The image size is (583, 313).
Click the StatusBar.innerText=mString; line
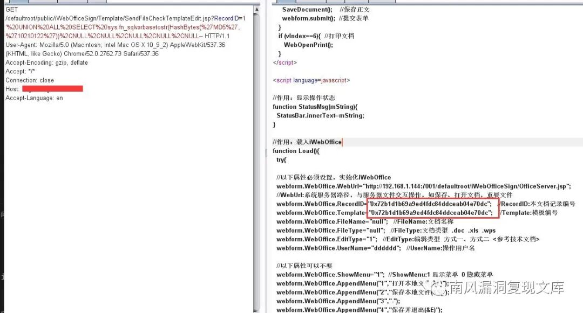tap(321, 116)
